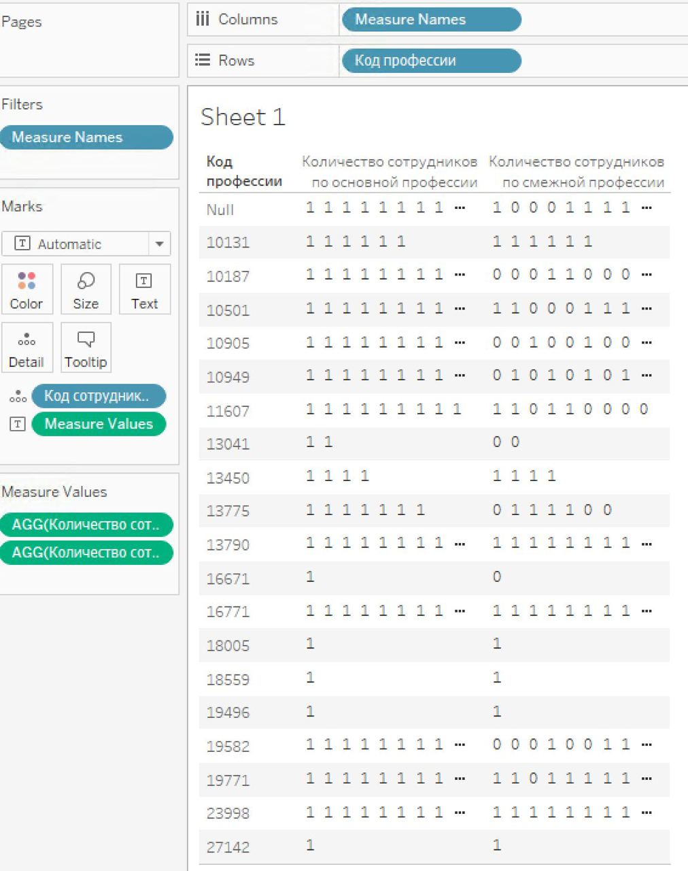
Task: Select row label 19582
Action: (228, 746)
